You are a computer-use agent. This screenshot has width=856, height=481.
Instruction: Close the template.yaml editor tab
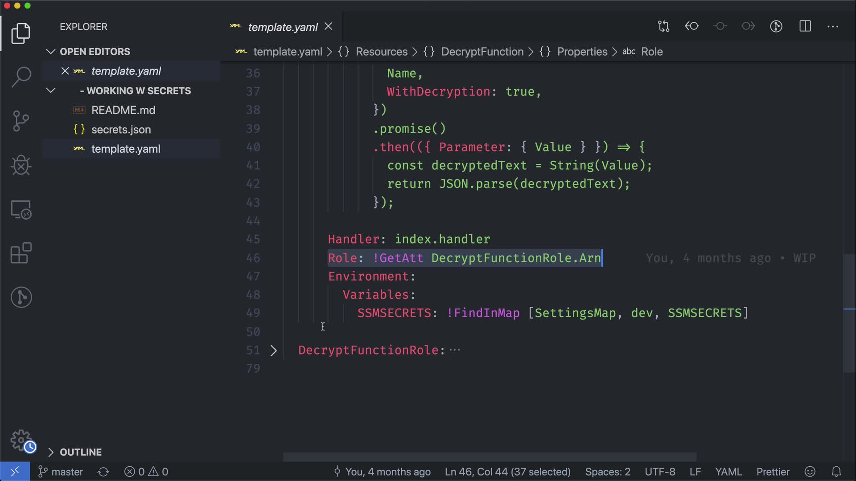point(329,27)
